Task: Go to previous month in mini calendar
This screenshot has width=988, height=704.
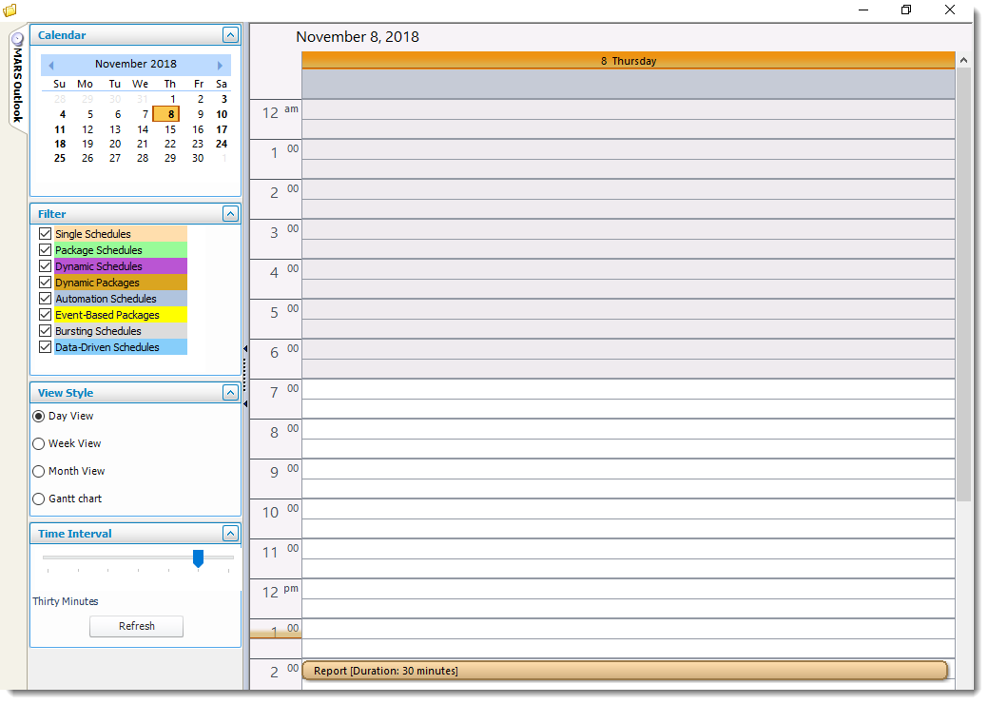Action: click(x=51, y=65)
